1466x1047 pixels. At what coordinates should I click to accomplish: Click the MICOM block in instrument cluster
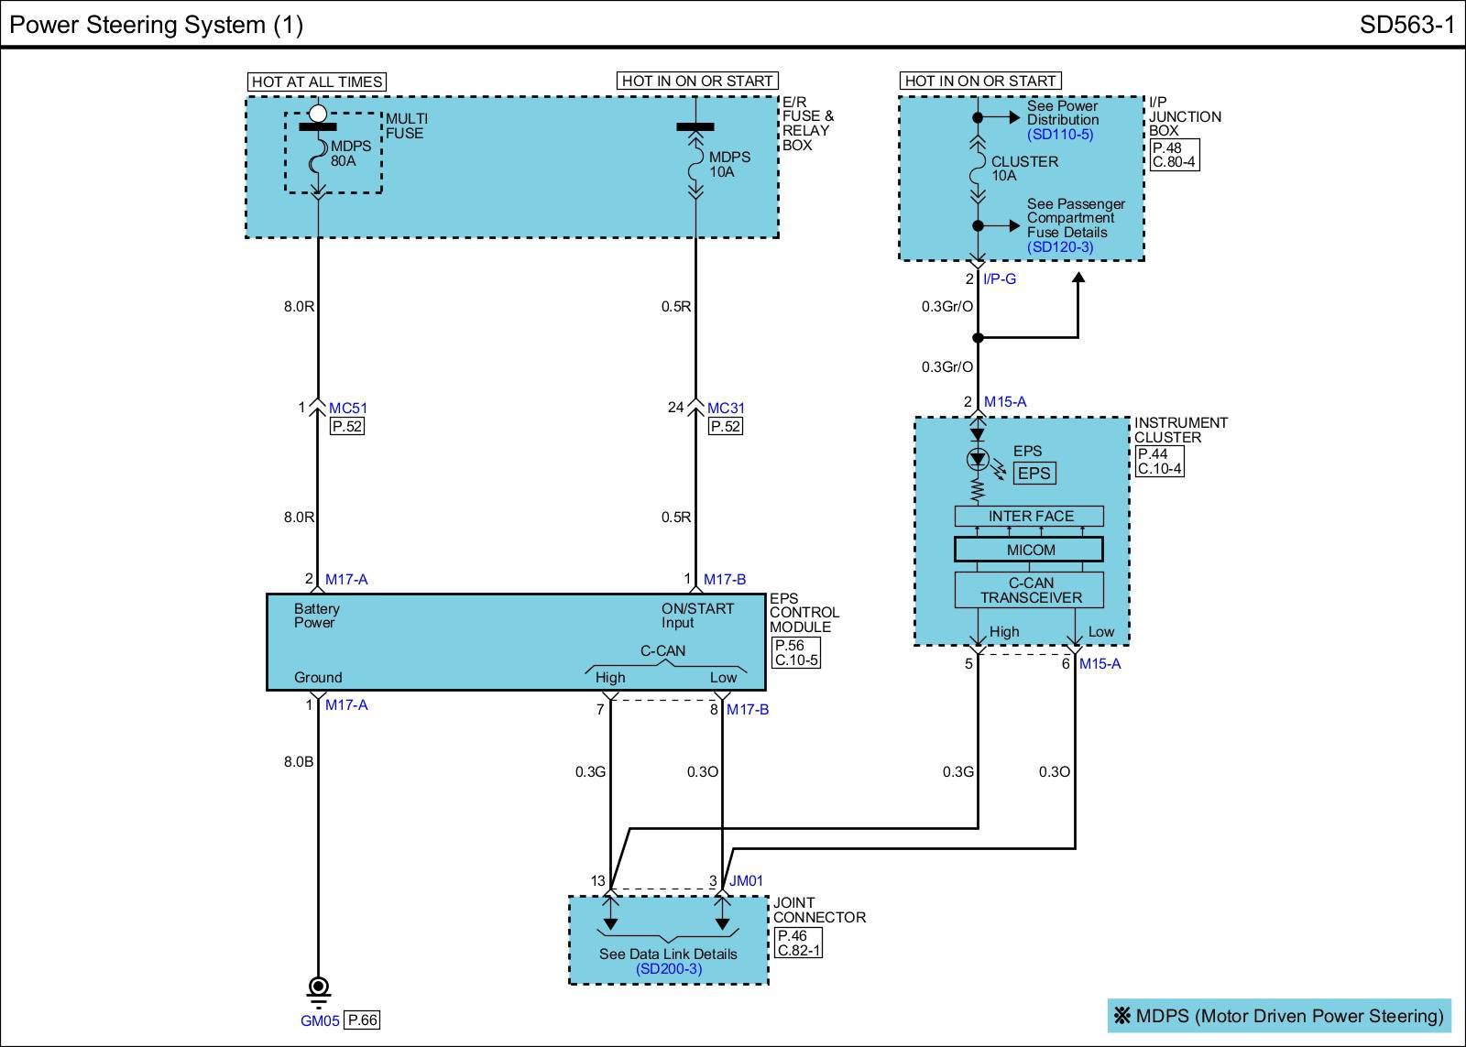1029,550
